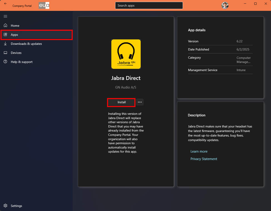Click the Jabra Direct app logo
Image resolution: width=271 pixels, height=211 pixels.
pos(126,54)
